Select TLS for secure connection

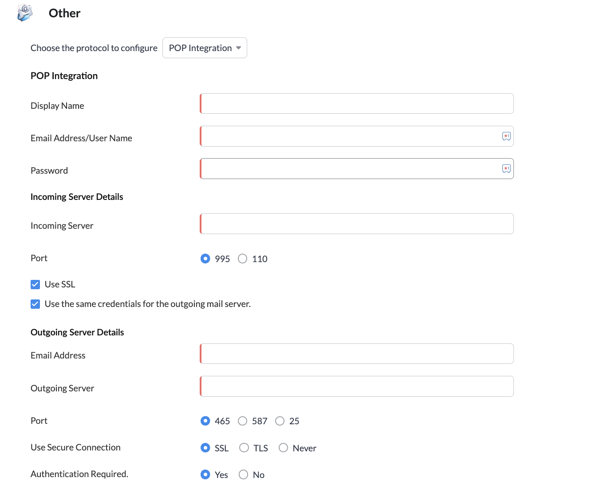point(244,448)
